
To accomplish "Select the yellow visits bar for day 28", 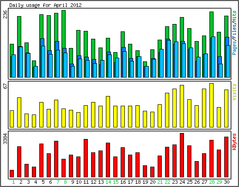I will [x=212, y=105].
